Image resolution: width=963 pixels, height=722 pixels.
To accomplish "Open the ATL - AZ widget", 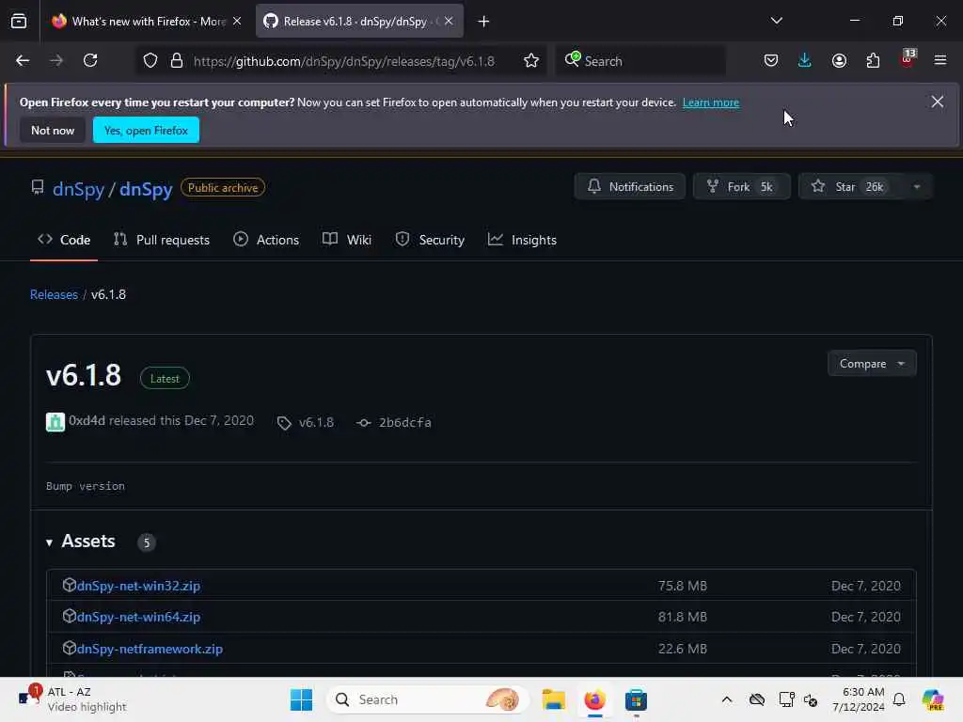I will click(x=72, y=699).
